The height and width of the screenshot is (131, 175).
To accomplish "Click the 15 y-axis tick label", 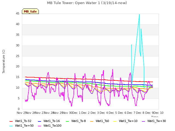I will click(x=17, y=77).
